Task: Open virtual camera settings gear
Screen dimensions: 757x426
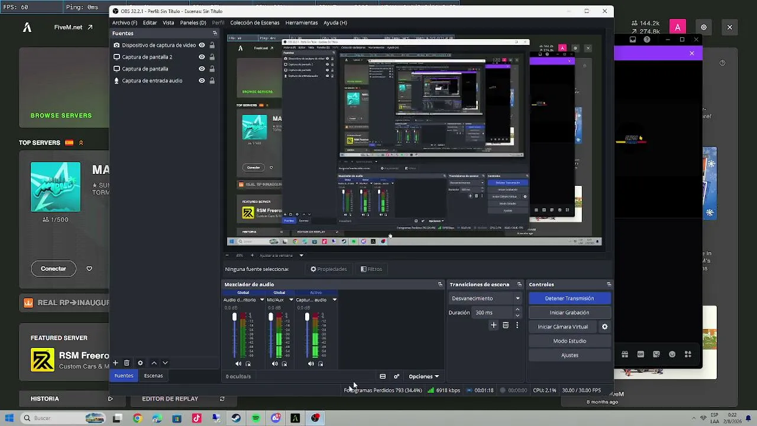Action: pyautogui.click(x=604, y=327)
